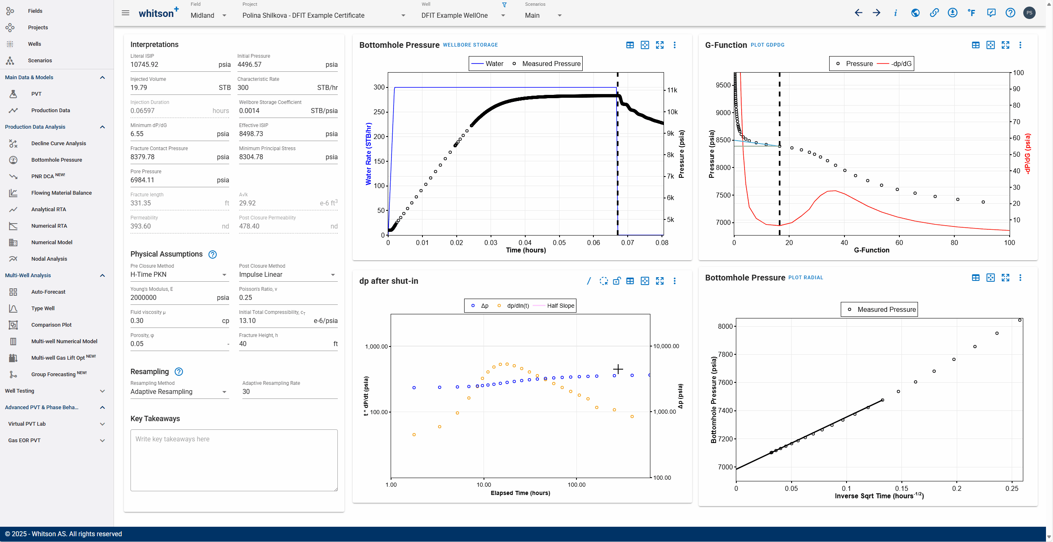This screenshot has width=1053, height=542.
Task: Collapse Multi-Well Analysis section
Action: (102, 276)
